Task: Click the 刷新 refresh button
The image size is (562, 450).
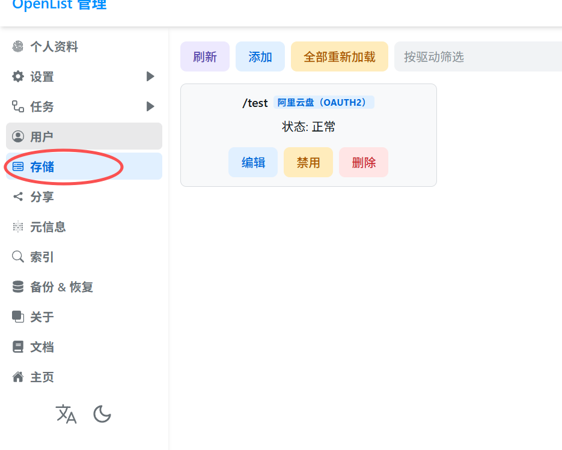Action: click(204, 56)
